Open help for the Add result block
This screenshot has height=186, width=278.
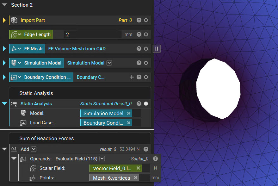coord(146,149)
